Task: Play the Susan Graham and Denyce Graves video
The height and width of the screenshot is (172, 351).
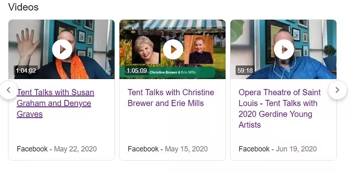Action: [62, 49]
